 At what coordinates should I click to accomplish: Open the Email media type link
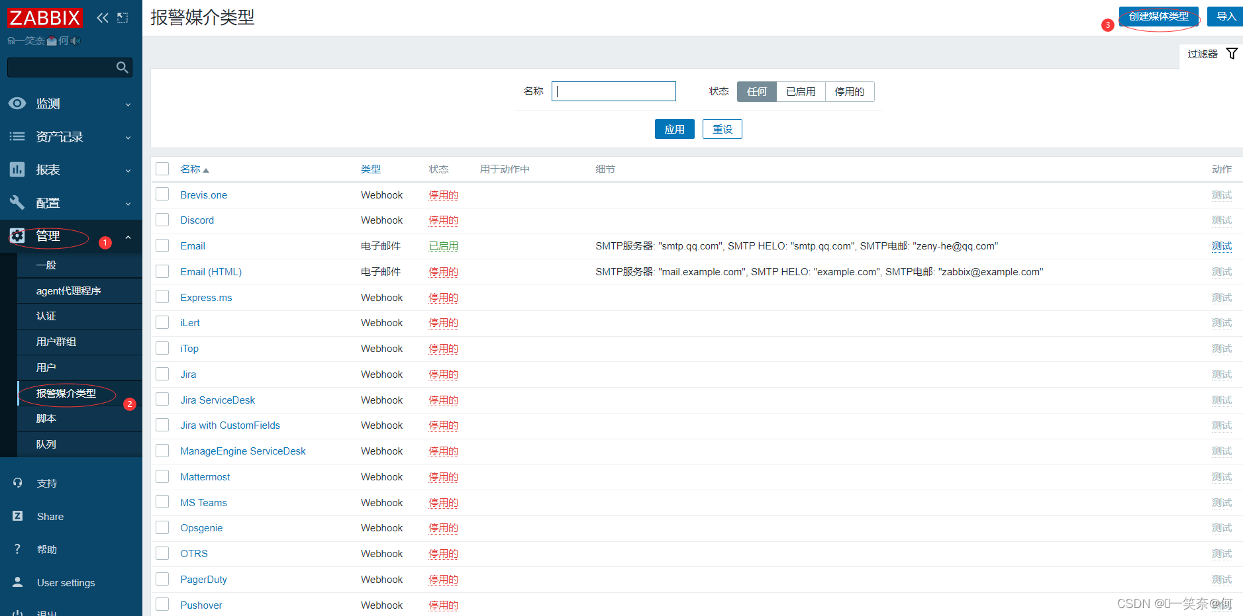point(193,246)
